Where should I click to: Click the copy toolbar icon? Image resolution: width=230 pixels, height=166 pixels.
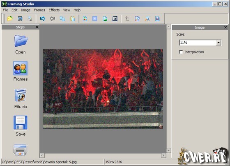tap(62, 19)
